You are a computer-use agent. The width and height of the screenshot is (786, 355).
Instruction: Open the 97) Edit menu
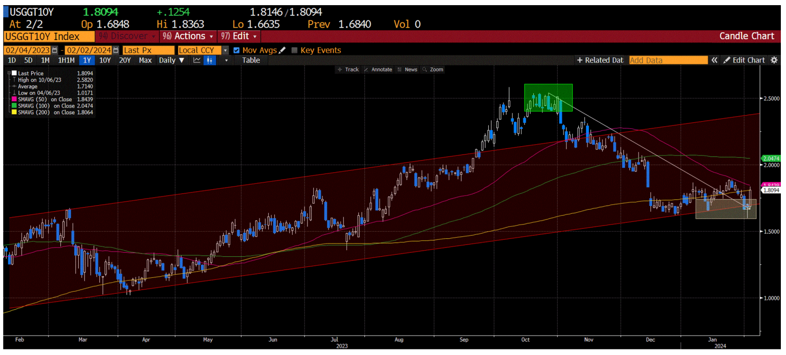tap(238, 36)
